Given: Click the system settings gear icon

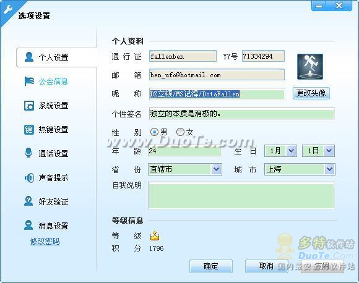Looking at the screenshot, I should coord(29,106).
